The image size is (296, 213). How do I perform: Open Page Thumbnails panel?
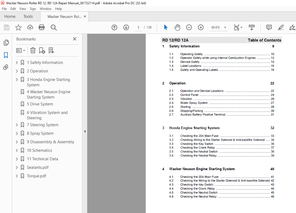(6, 43)
